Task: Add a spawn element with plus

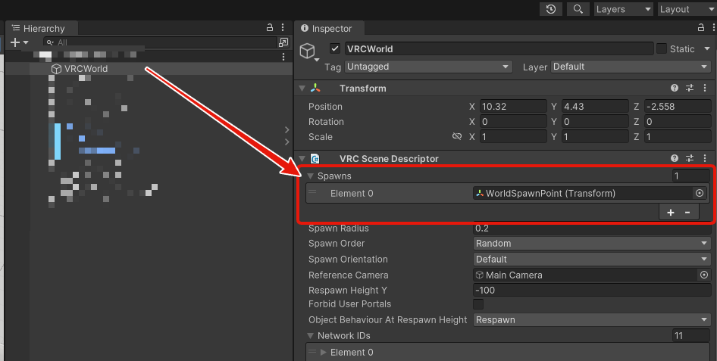Action: (670, 212)
